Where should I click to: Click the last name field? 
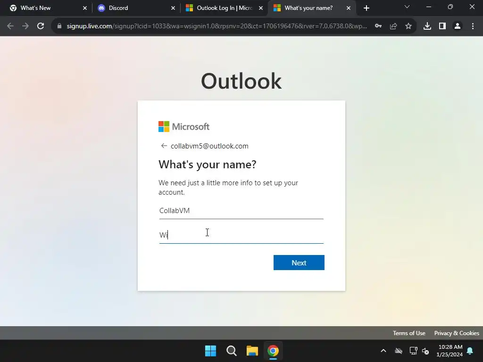241,235
